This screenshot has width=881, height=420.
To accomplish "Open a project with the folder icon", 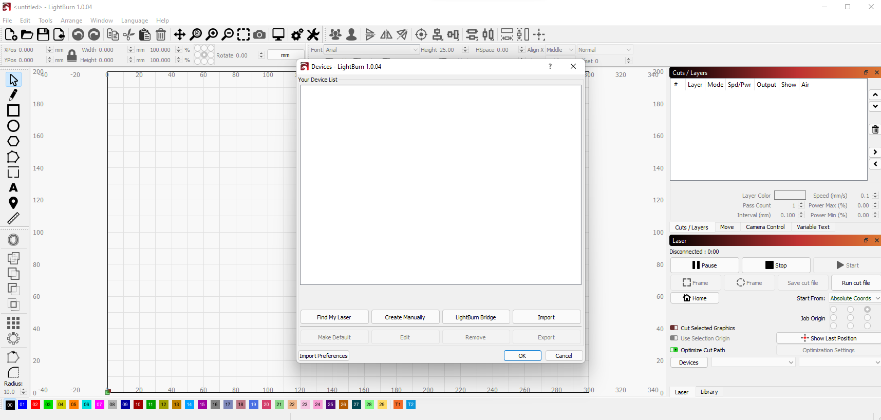I will (27, 34).
